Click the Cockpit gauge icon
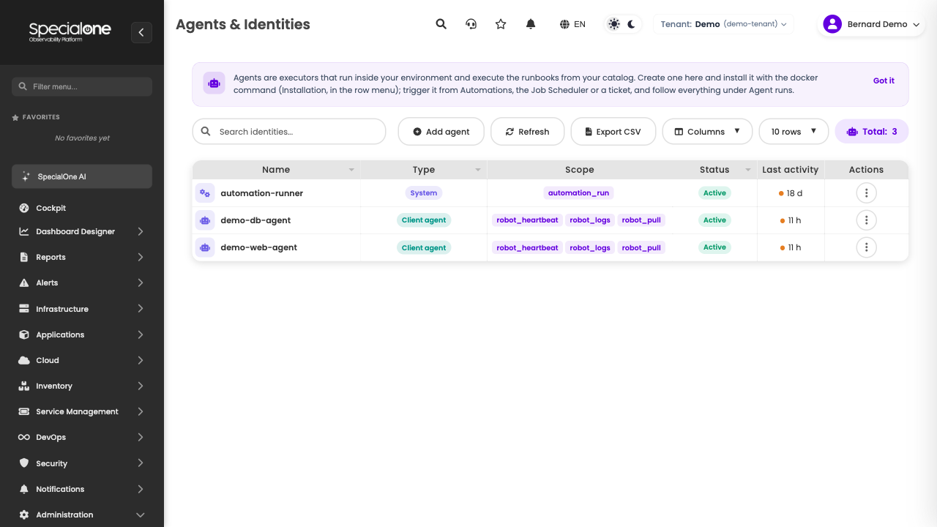Viewport: 937px width, 527px height. 23,208
